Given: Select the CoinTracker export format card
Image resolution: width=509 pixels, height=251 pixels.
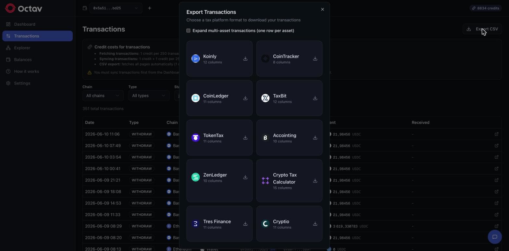Looking at the screenshot, I should pyautogui.click(x=289, y=59).
